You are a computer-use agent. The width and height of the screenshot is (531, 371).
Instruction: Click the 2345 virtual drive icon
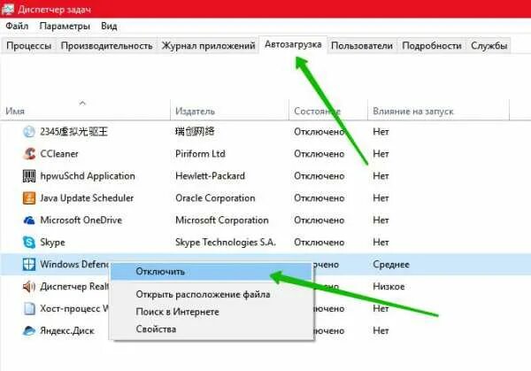tap(29, 131)
